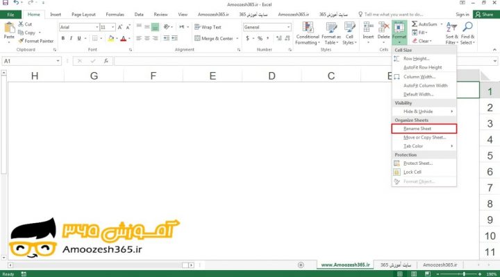Click Merge & Center
500x277 pixels.
coord(214,39)
